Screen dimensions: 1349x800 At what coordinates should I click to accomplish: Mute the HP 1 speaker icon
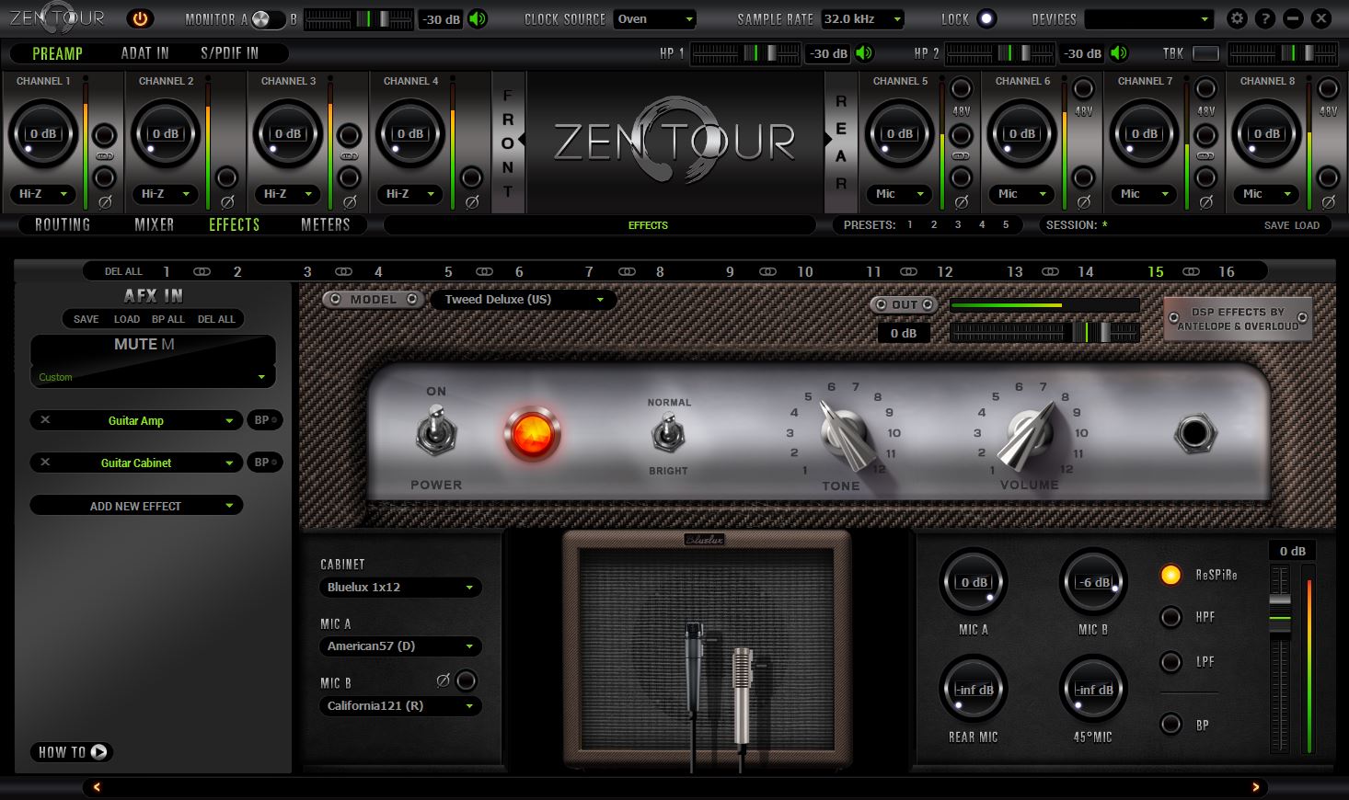[x=864, y=53]
